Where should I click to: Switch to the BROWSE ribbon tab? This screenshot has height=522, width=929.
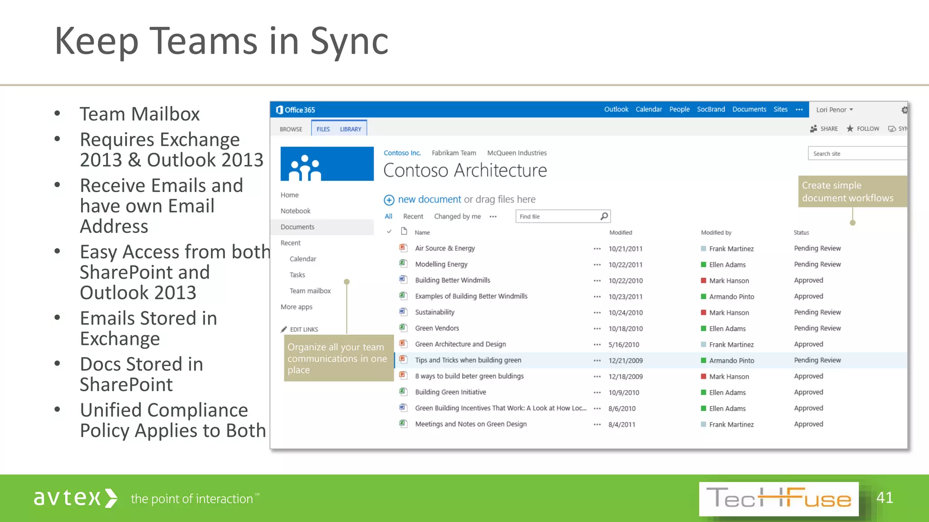tap(291, 129)
